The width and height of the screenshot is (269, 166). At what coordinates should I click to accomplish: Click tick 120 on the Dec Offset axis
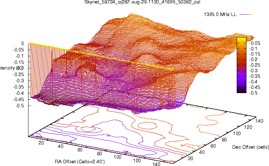pyautogui.click(x=248, y=127)
